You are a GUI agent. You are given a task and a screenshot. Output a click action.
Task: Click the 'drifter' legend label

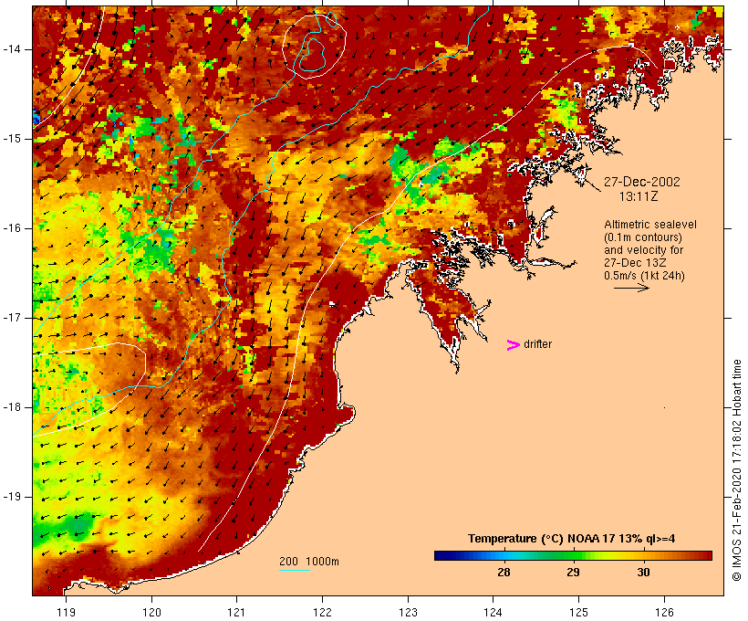(537, 344)
